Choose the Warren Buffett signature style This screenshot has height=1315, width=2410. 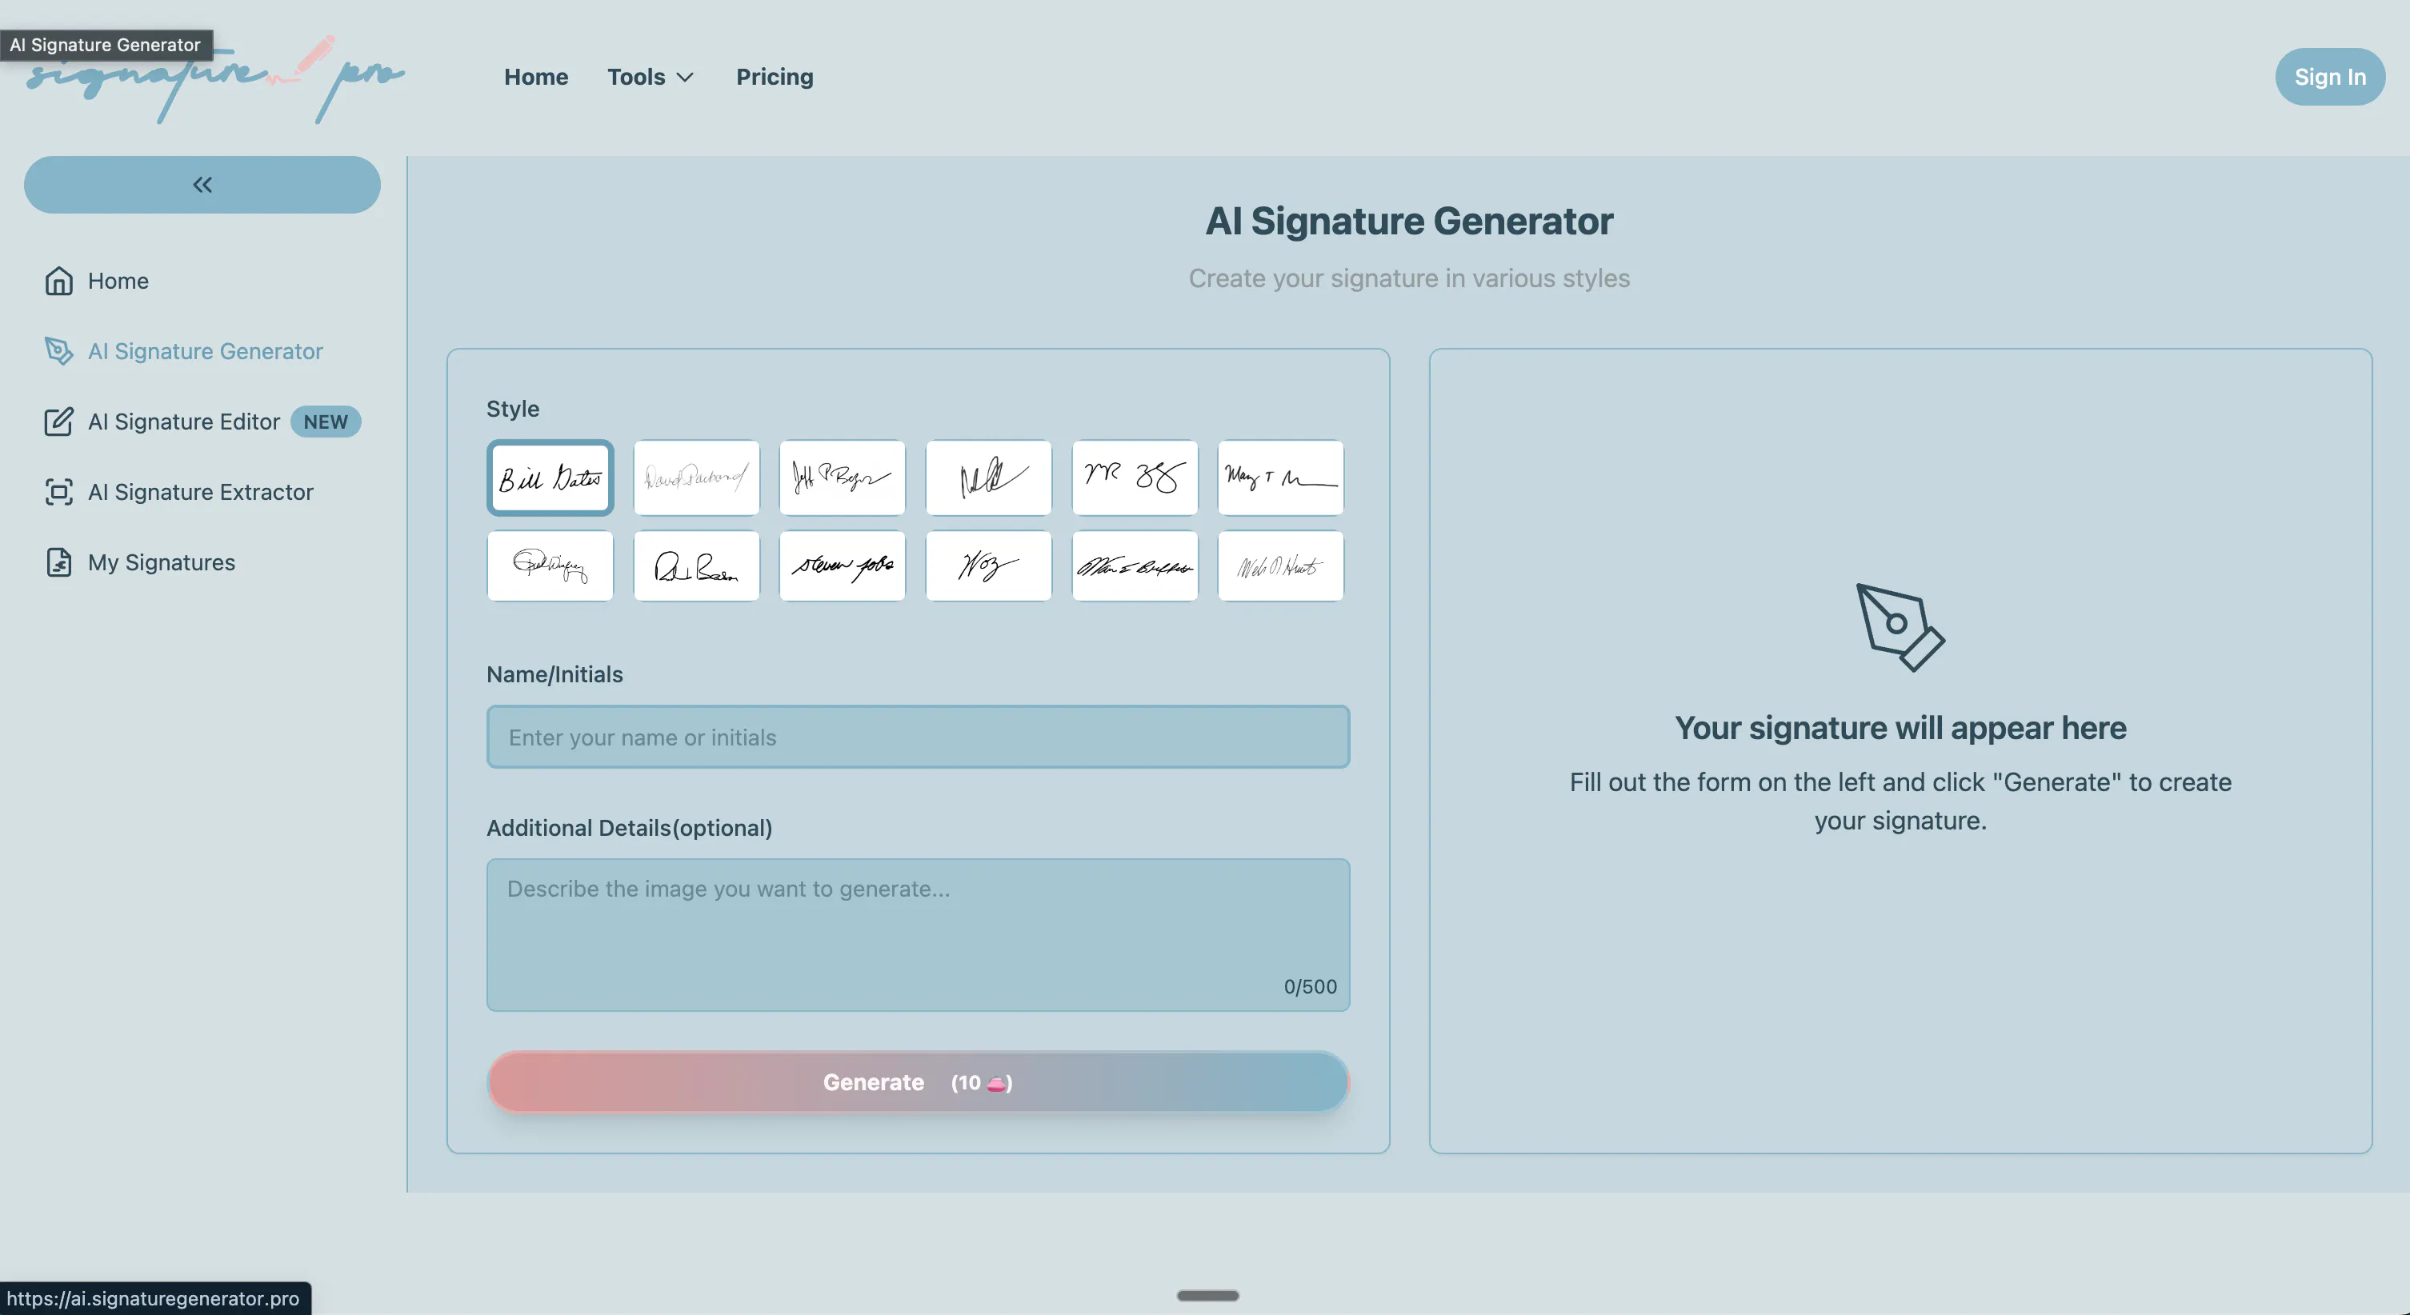[1135, 566]
